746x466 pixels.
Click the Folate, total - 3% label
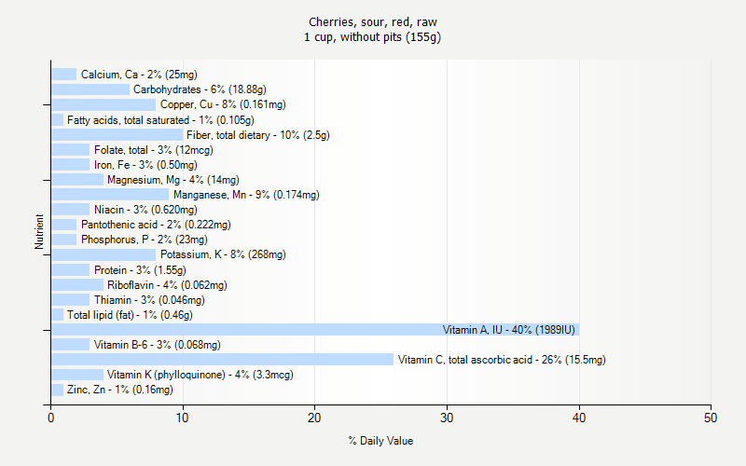pos(154,150)
